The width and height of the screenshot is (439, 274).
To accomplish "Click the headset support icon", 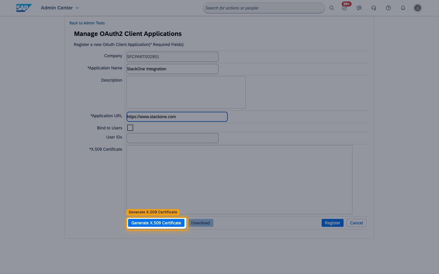I will click(x=374, y=8).
